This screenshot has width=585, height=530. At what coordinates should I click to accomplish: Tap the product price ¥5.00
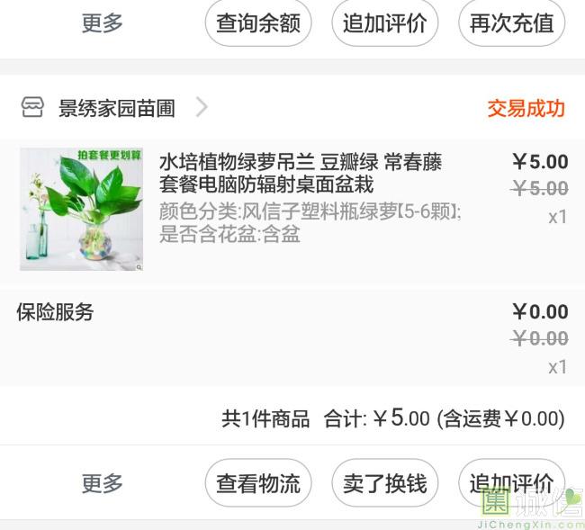tap(540, 162)
